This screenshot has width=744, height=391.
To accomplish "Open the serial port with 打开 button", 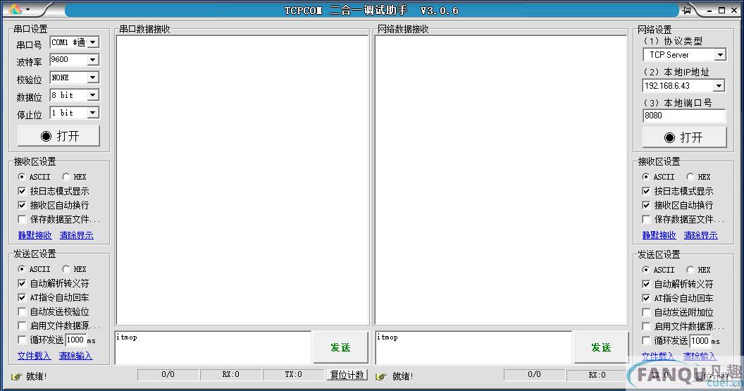I will coord(58,136).
